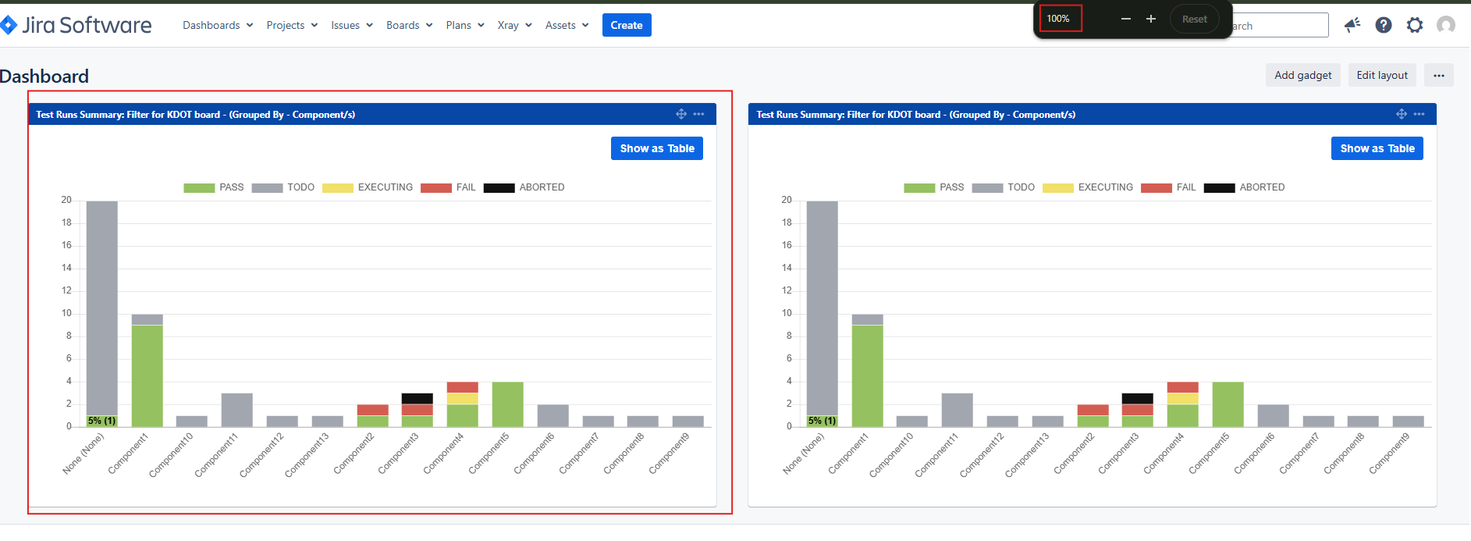The width and height of the screenshot is (1471, 541).
Task: Click move handle on left gadget header
Action: (x=681, y=114)
